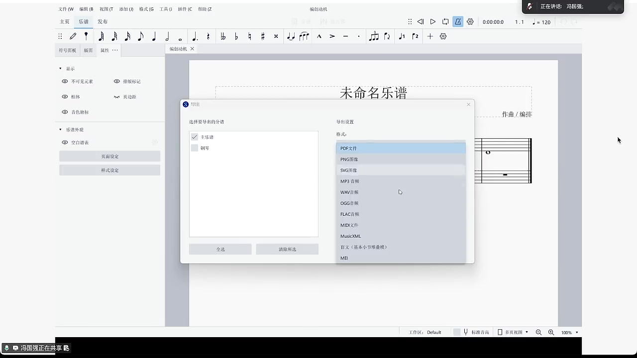
Task: Add accent articulation
Action: click(x=332, y=36)
